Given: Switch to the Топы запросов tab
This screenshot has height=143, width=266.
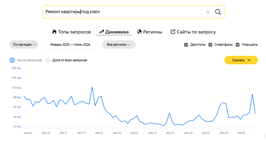Looking at the screenshot, I should [71, 32].
